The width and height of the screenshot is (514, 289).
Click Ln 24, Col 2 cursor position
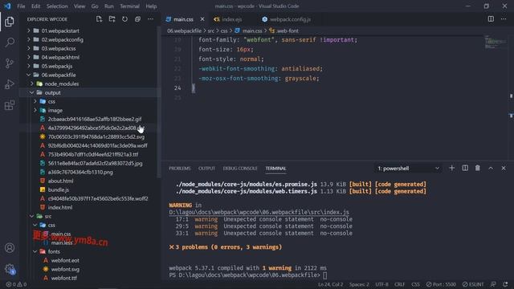[330, 284]
